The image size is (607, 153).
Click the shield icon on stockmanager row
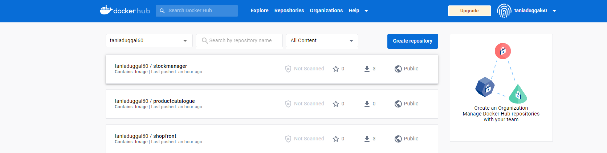pyautogui.click(x=288, y=69)
